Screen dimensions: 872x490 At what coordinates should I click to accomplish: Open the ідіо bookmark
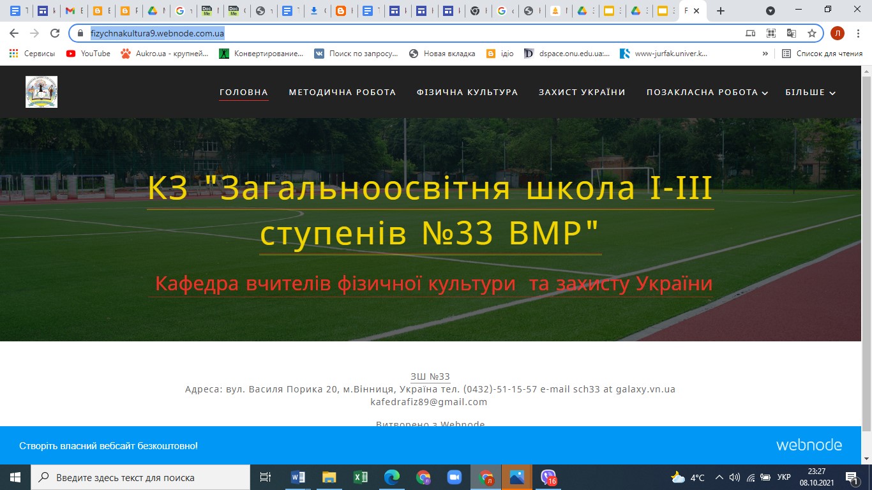(500, 54)
